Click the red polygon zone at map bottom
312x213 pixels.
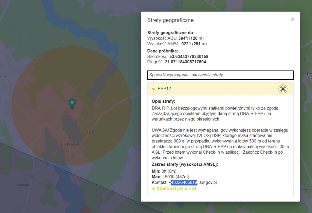pyautogui.click(x=86, y=210)
